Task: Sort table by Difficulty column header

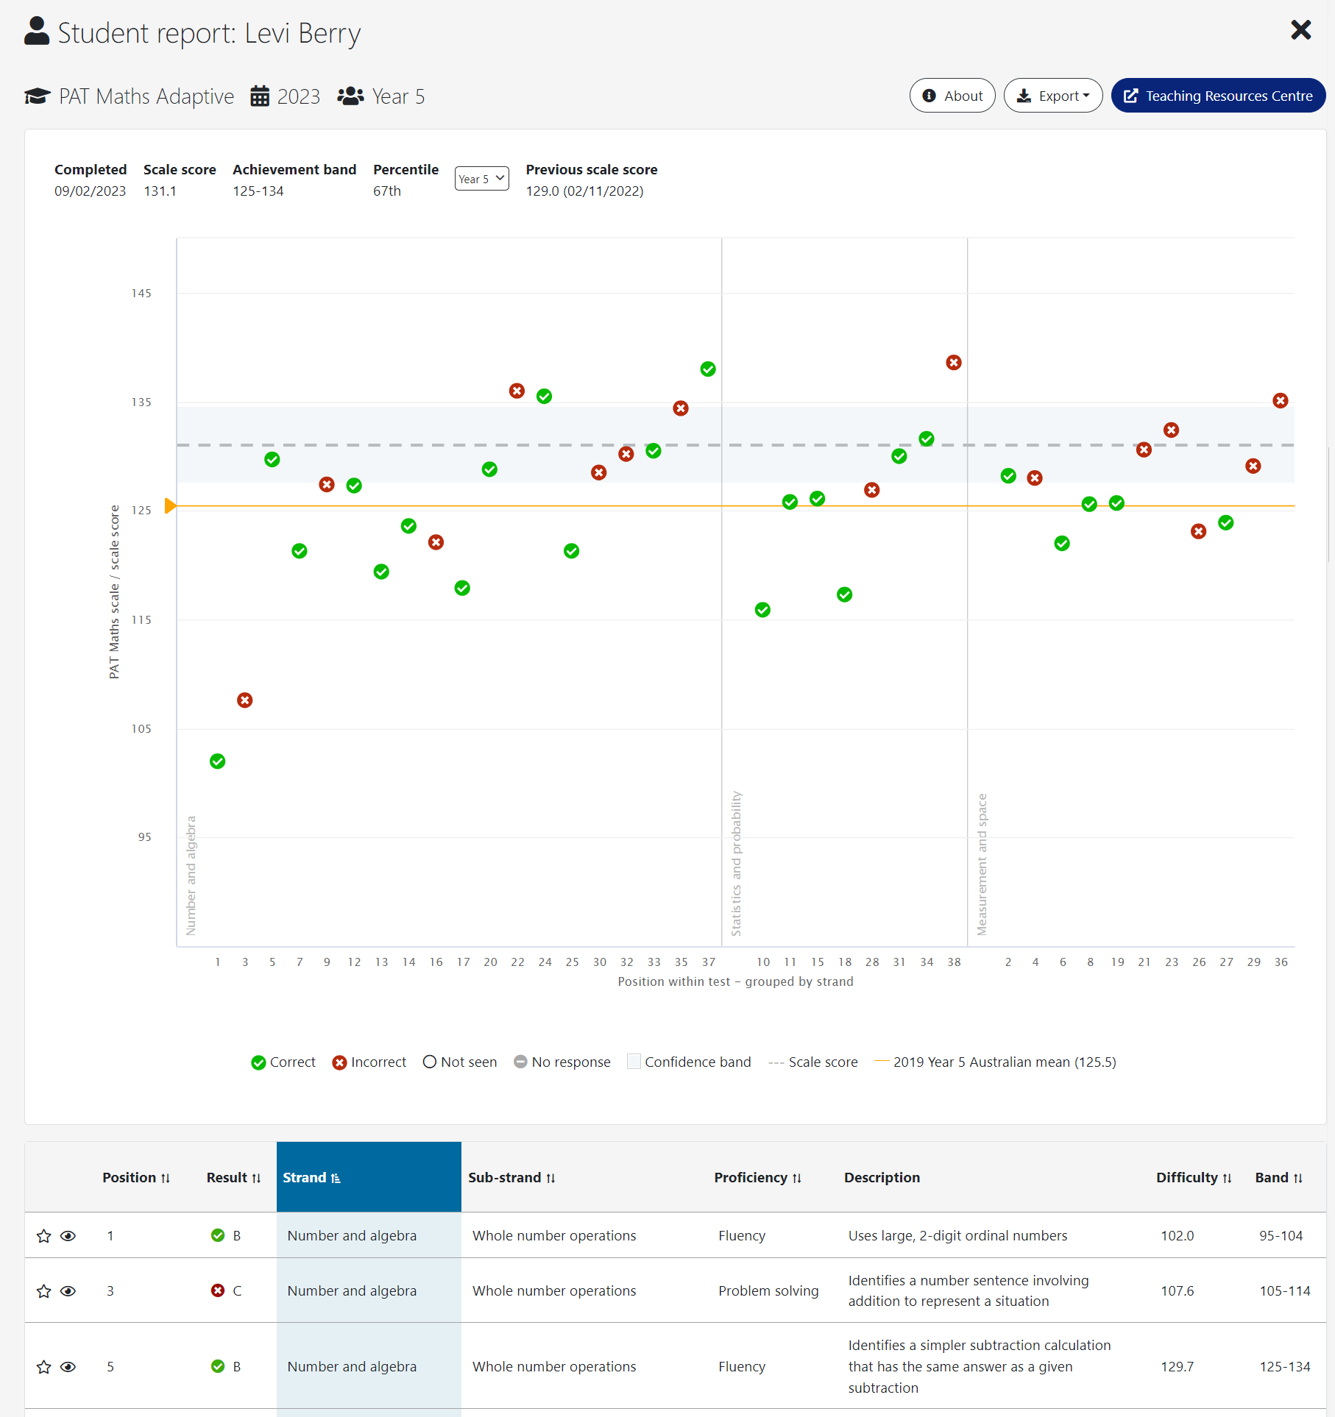Action: click(1193, 1178)
